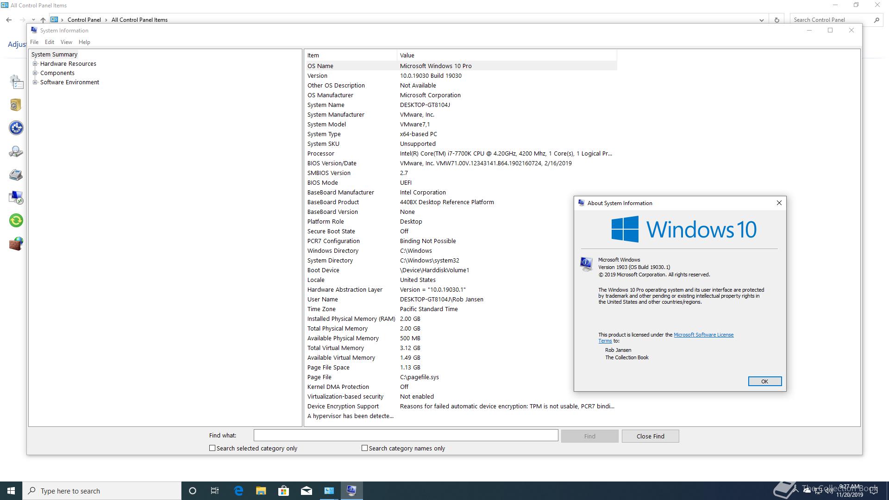Expand the Software Environment node
The image size is (889, 500).
click(35, 82)
